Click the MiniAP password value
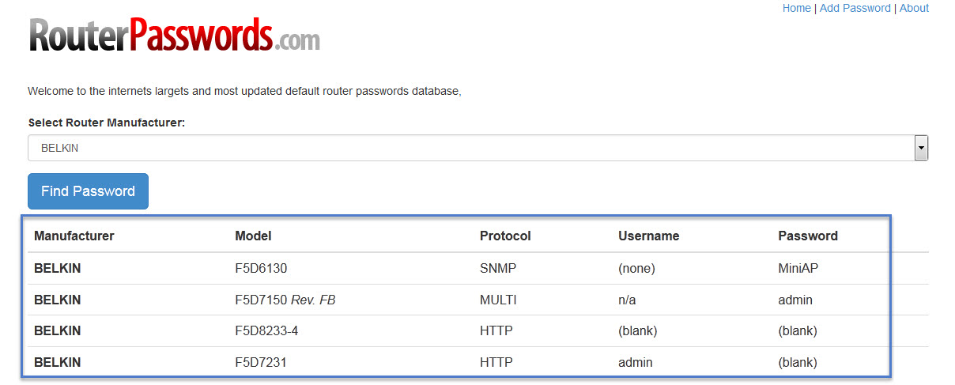 pos(798,268)
